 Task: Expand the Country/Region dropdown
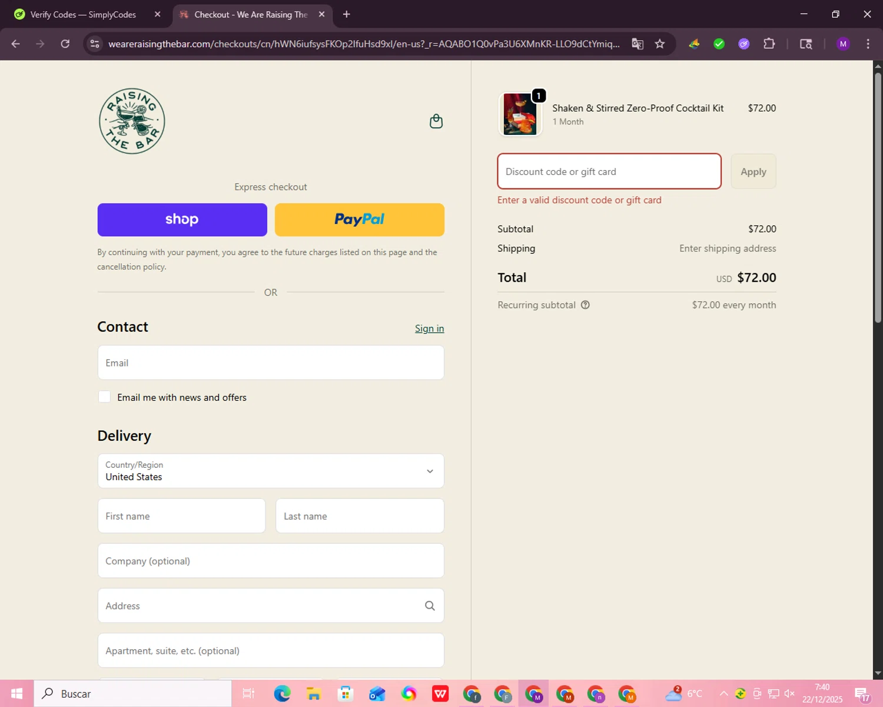(271, 471)
